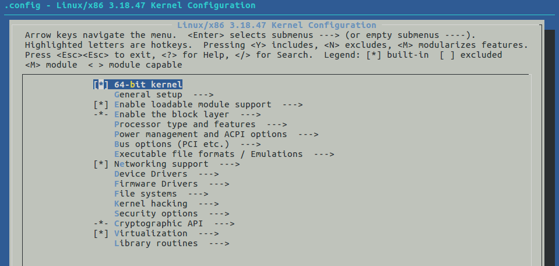Click the Enable the block layer entry
Viewport: 559px width, 266px height.
coord(171,114)
